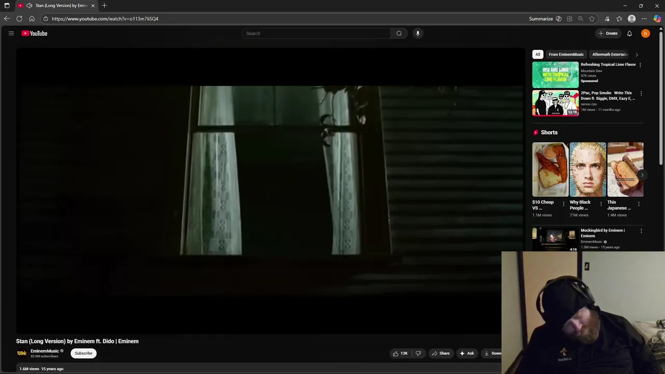
Task: Open the tab actions menu
Action: (x=7, y=6)
